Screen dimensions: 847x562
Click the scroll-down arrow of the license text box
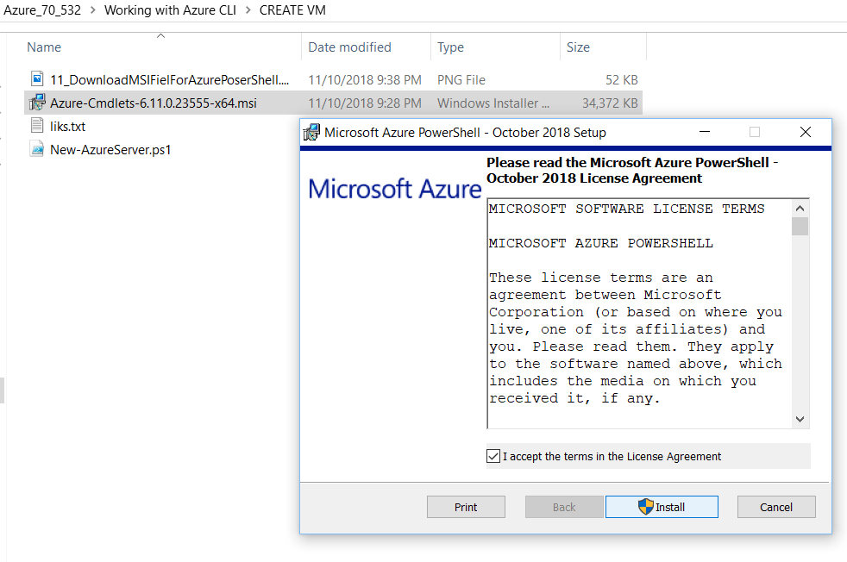click(x=800, y=419)
